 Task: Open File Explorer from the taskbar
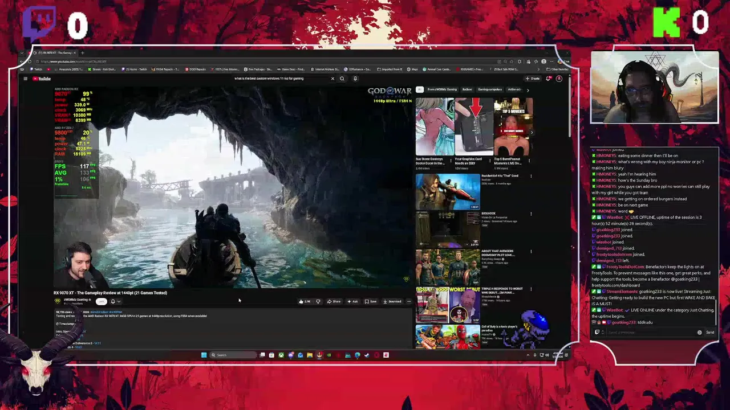[310, 355]
